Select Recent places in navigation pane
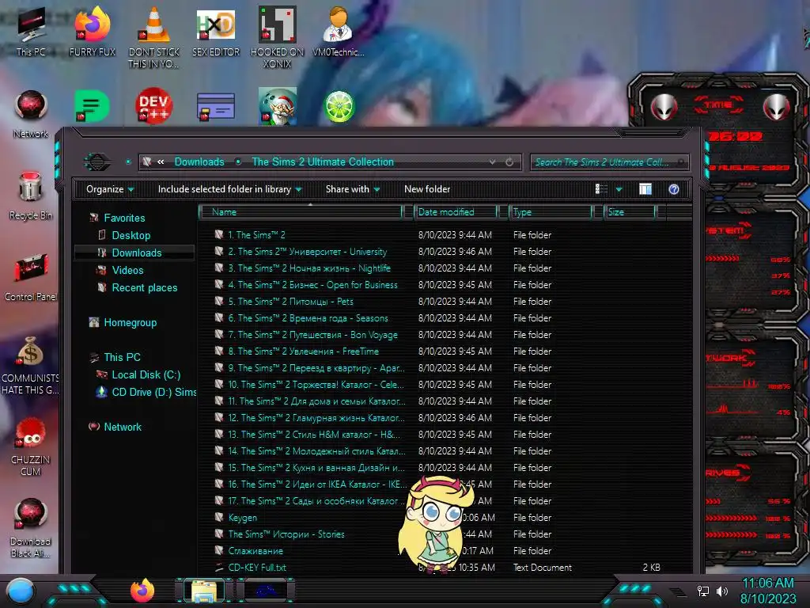 click(x=145, y=287)
